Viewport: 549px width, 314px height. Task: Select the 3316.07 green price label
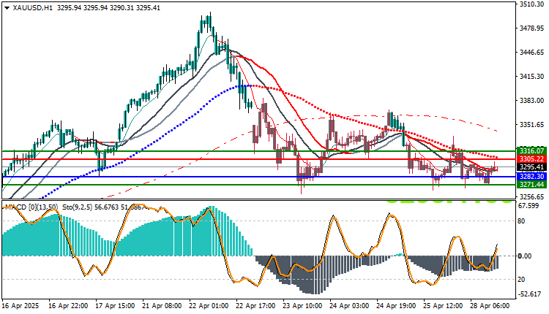[531, 151]
